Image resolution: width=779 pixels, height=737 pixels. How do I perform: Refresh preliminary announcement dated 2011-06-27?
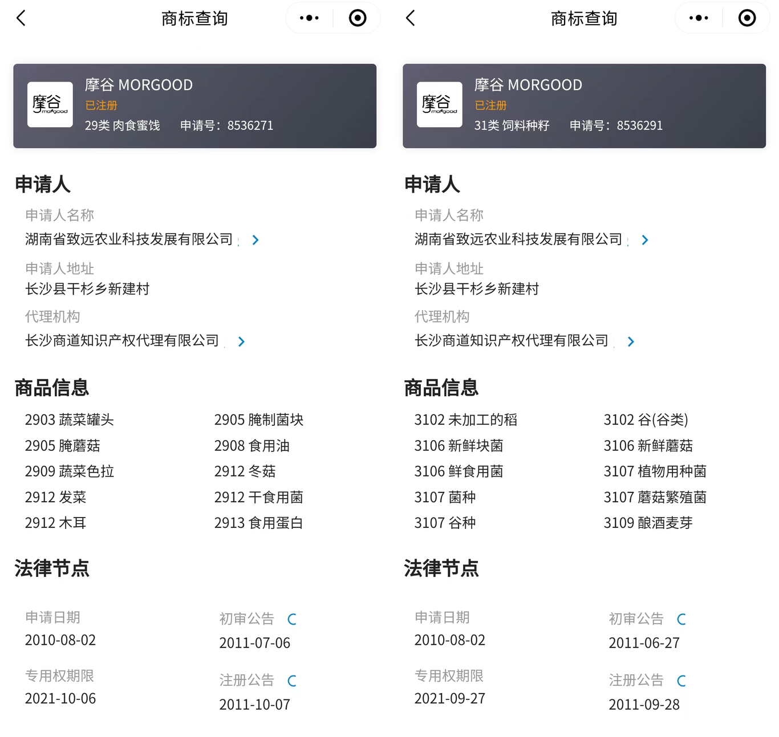click(681, 619)
